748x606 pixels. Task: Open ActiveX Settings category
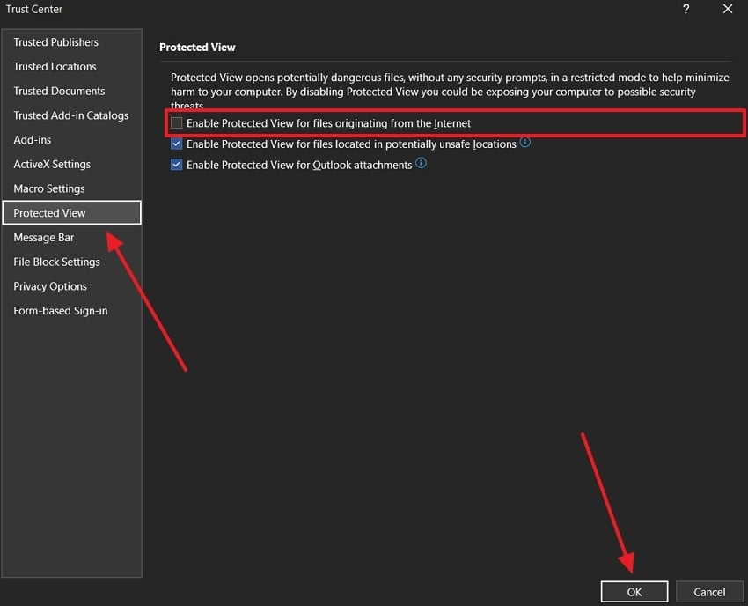pos(52,164)
